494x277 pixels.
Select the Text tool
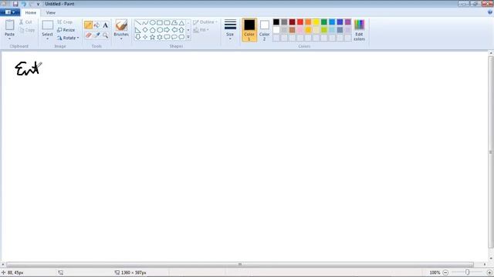(105, 25)
